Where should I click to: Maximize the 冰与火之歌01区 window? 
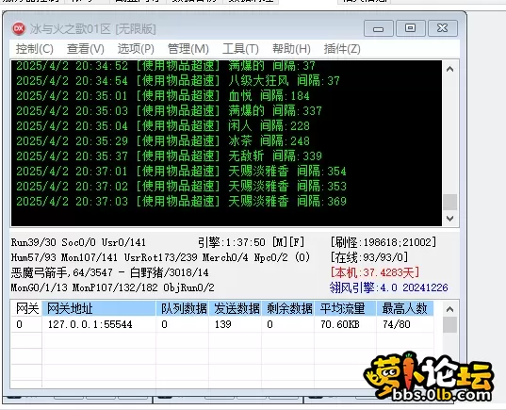(411, 28)
